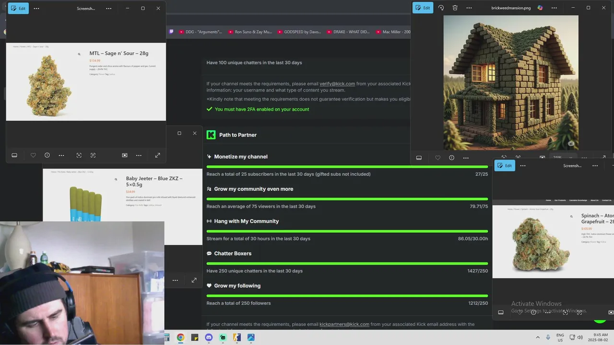This screenshot has height=345, width=614.
Task: Show hidden system tray icons chevron
Action: click(x=538, y=337)
